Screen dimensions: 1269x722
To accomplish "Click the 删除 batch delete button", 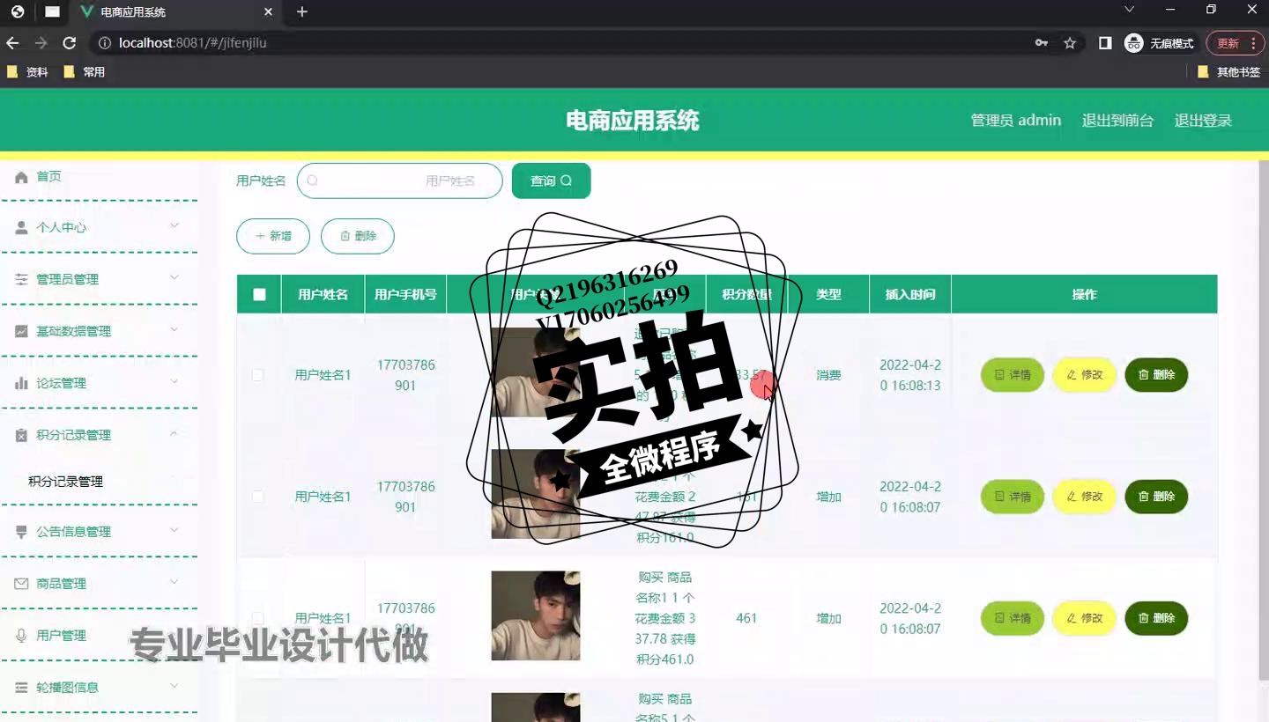I will 358,236.
